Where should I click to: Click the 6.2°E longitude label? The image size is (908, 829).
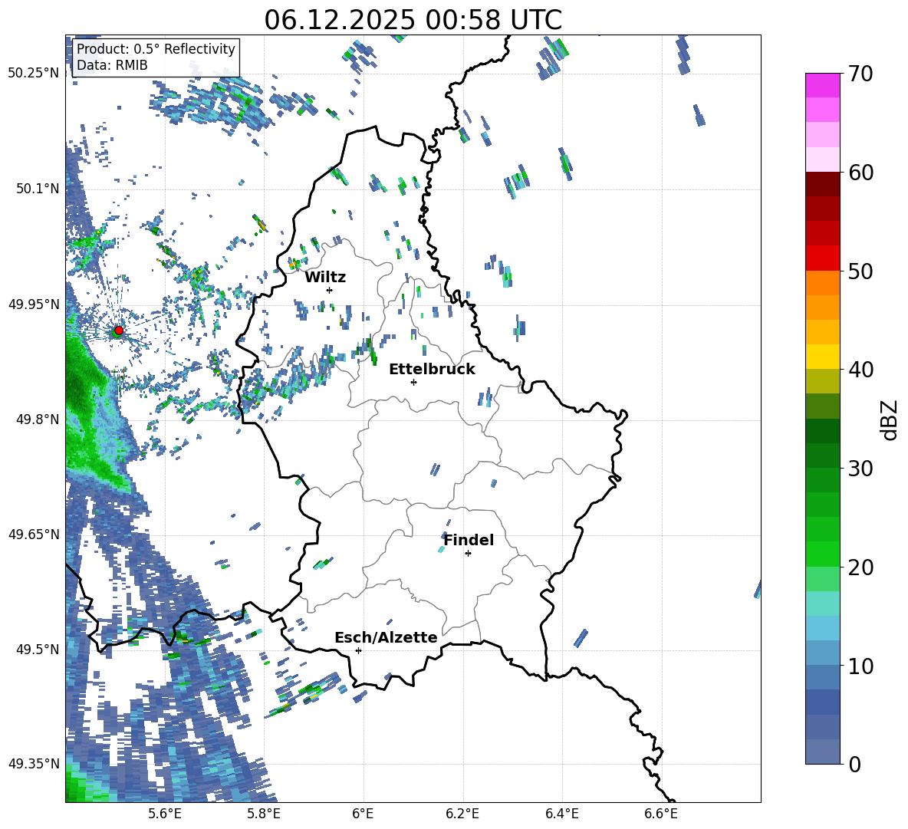coord(462,814)
